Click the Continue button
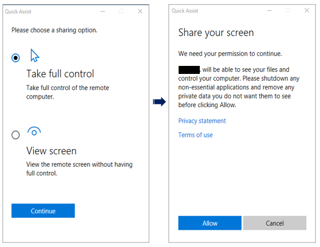Image resolution: width=320 pixels, height=247 pixels. coord(43,211)
